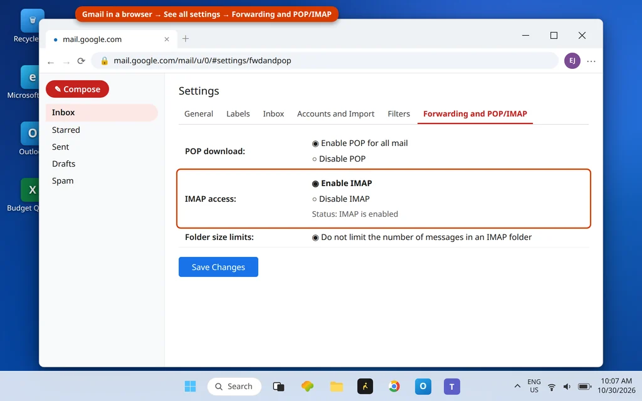
Task: Open File Explorer from the taskbar
Action: pyautogui.click(x=336, y=386)
